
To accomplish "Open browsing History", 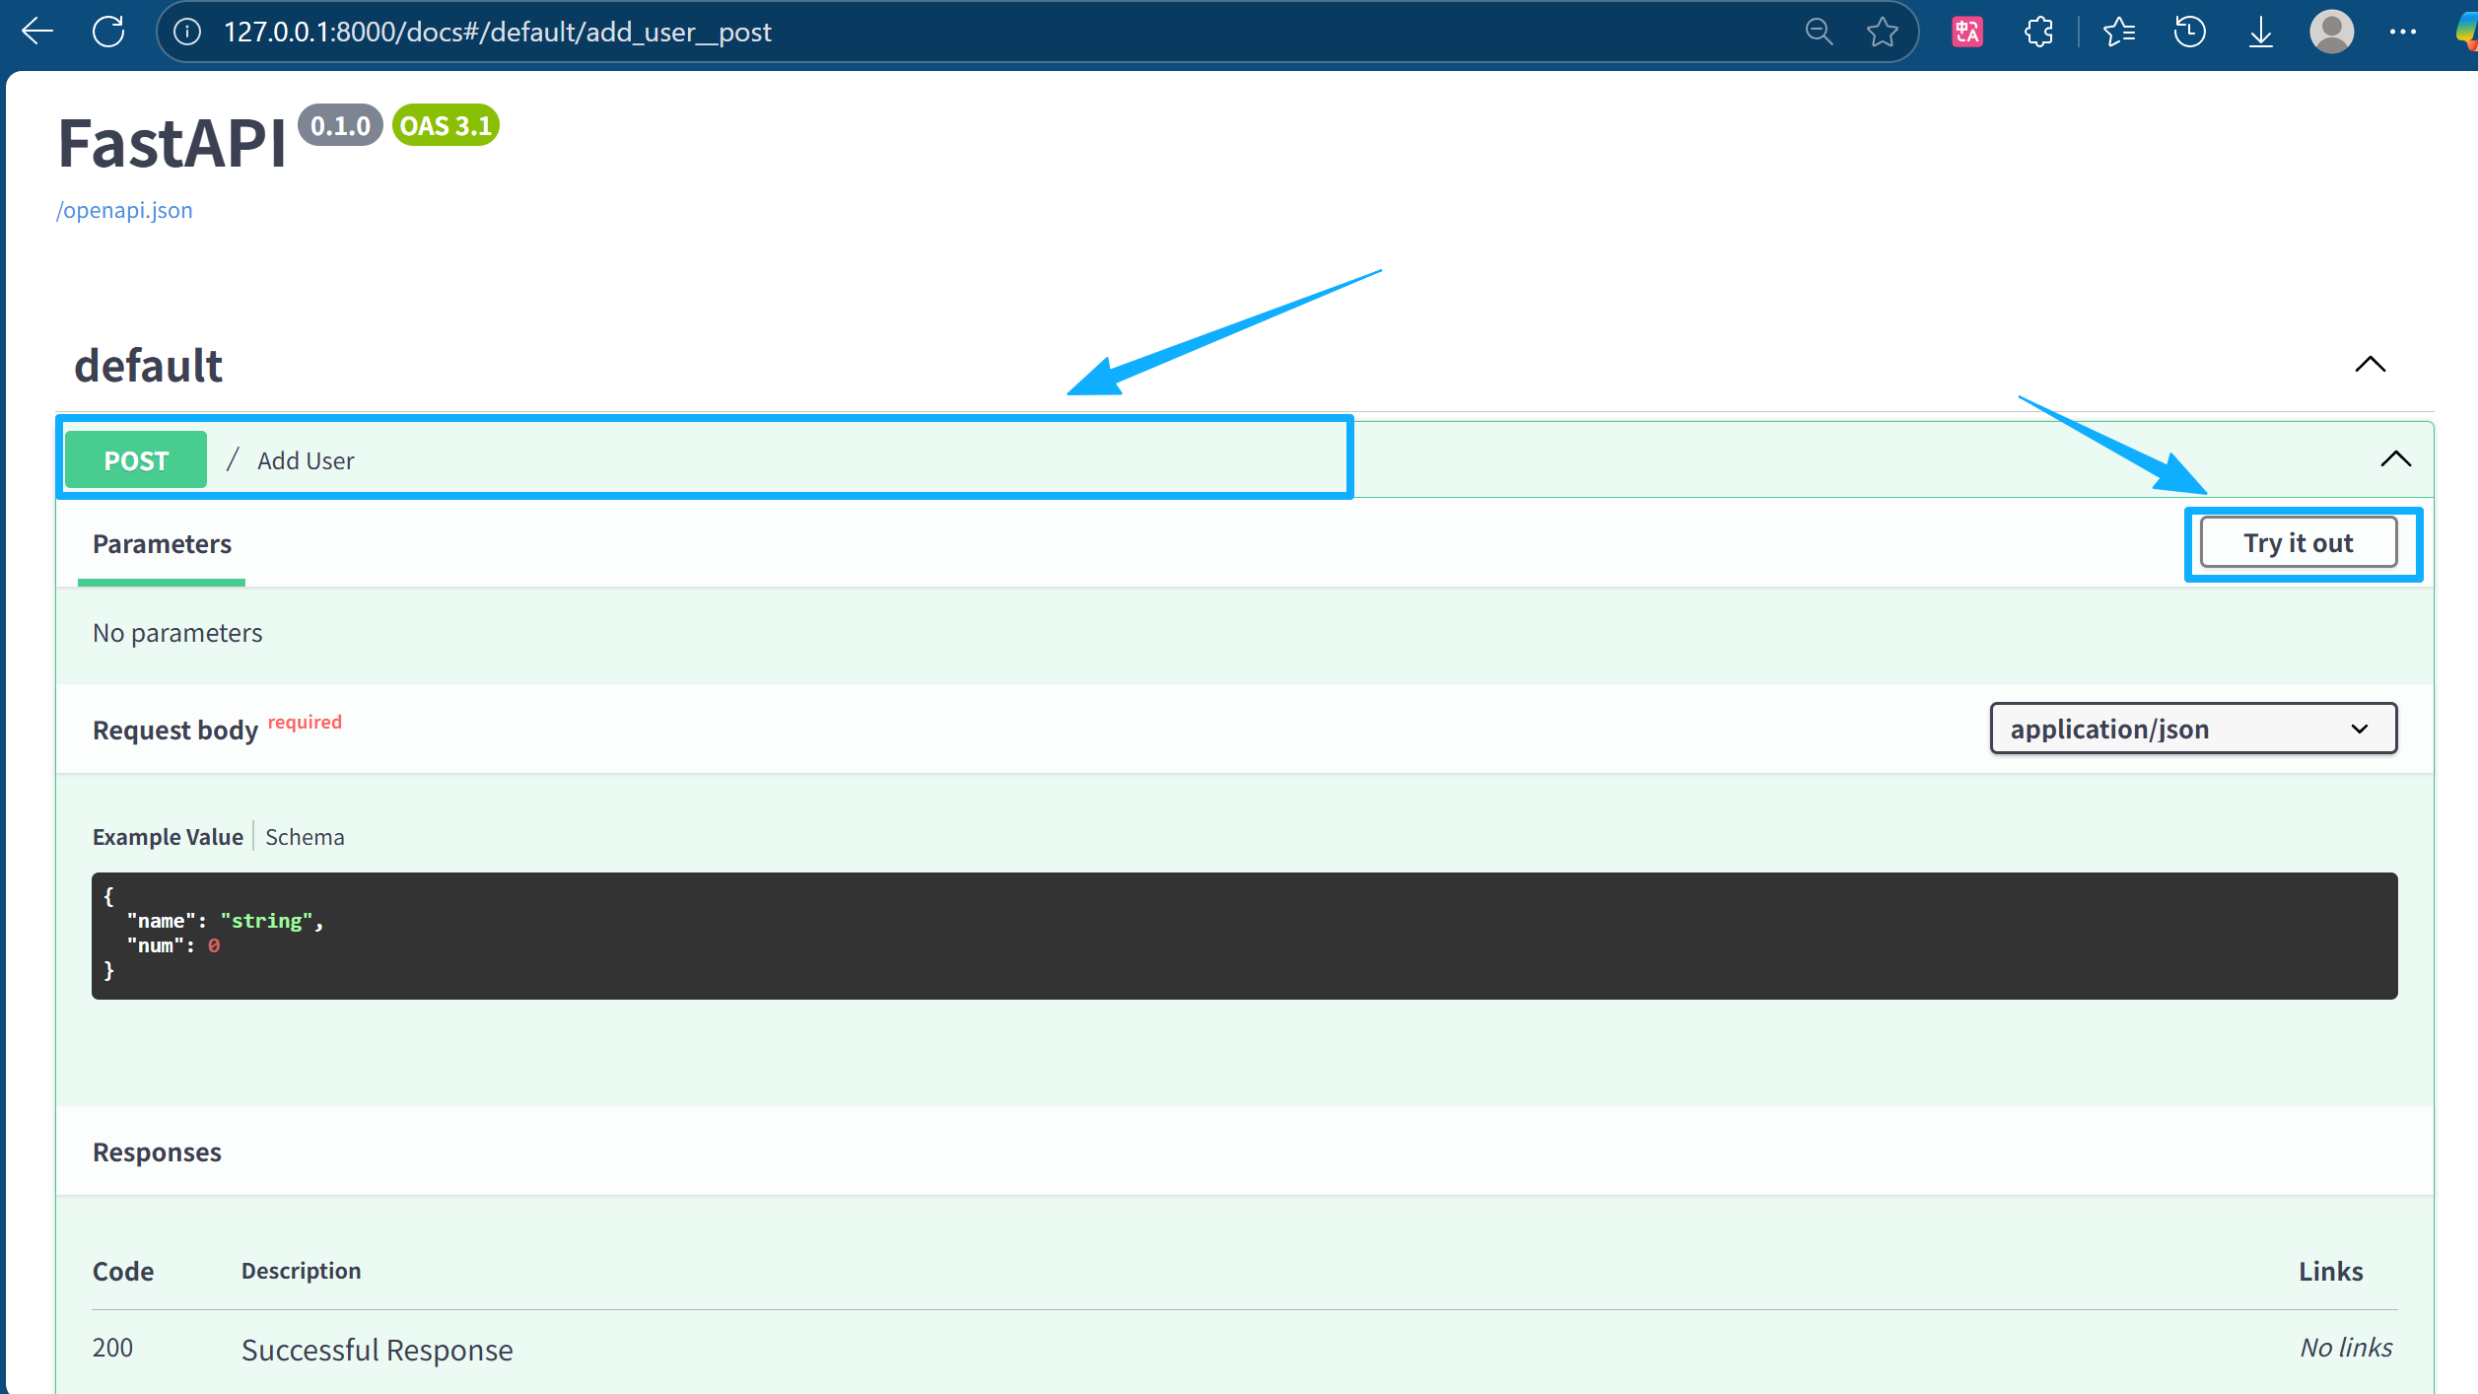I will (2189, 31).
